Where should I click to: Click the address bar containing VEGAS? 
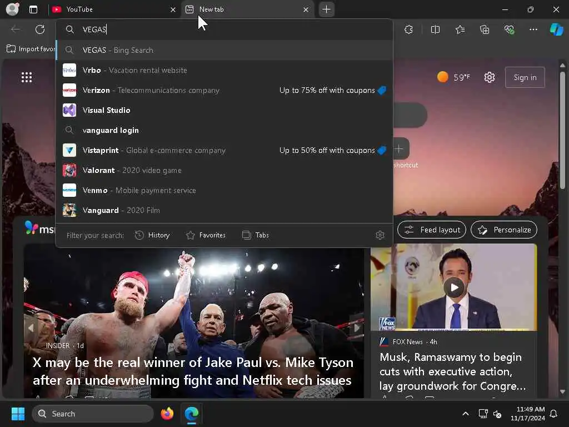[x=224, y=29]
